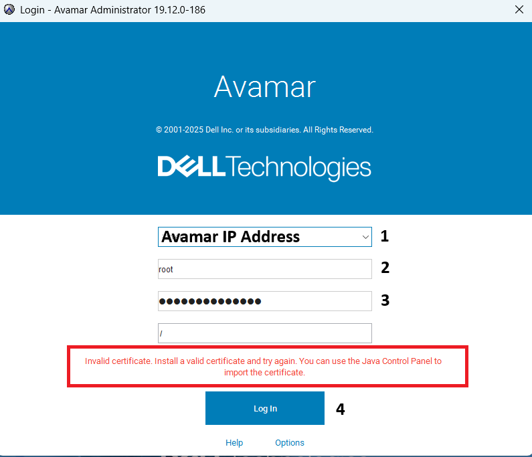Click the number 4 annotation beside Log In
The width and height of the screenshot is (532, 457).
pyautogui.click(x=341, y=409)
